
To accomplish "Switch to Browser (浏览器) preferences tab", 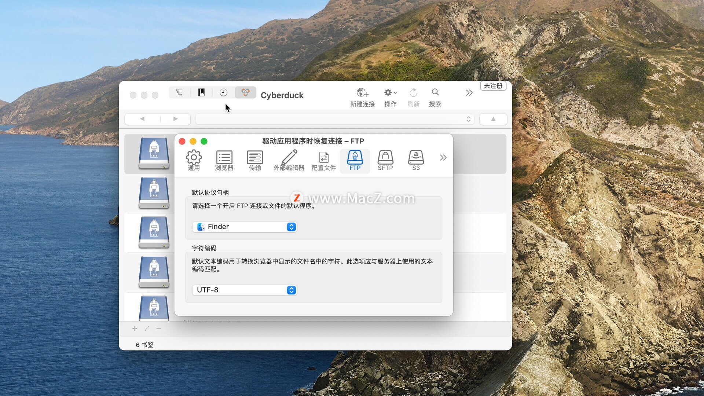I will (x=224, y=160).
